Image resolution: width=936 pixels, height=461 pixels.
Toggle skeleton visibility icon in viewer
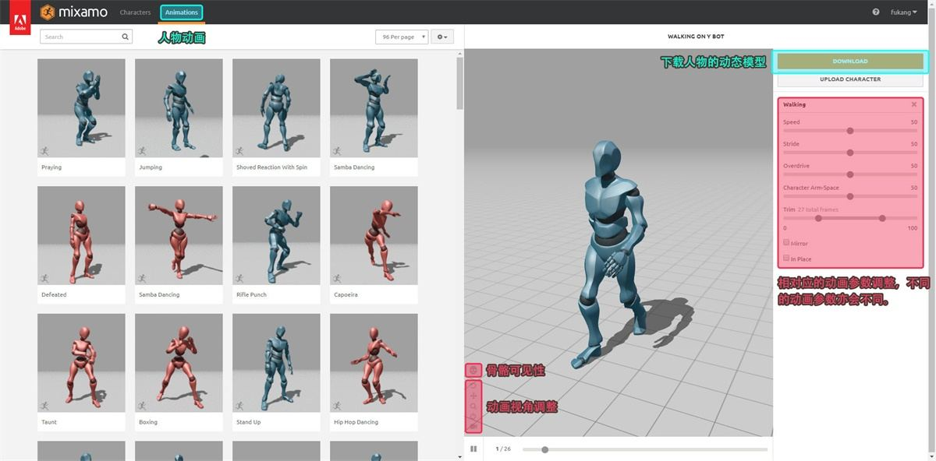tap(473, 370)
